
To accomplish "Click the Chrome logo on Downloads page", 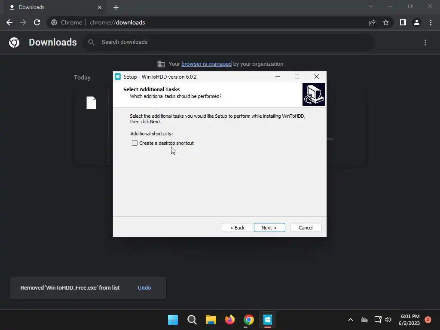I will coord(14,43).
